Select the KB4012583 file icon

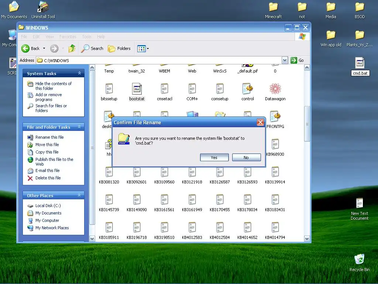(x=192, y=228)
